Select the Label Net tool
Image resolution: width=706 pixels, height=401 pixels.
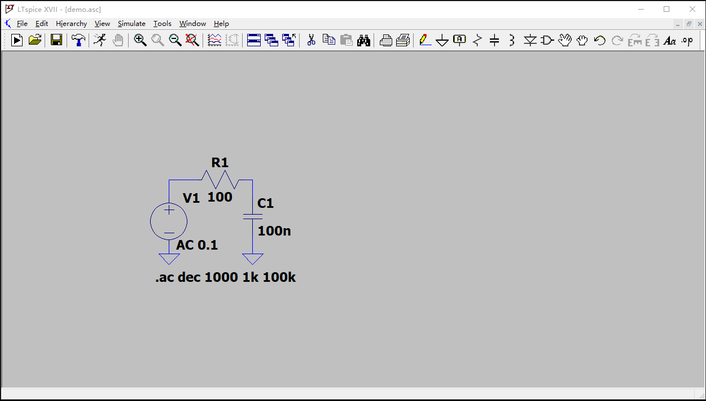460,40
